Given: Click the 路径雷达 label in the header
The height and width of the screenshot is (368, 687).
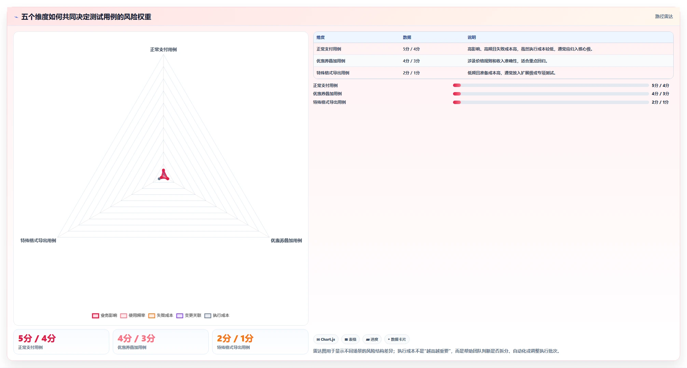Looking at the screenshot, I should pyautogui.click(x=664, y=16).
